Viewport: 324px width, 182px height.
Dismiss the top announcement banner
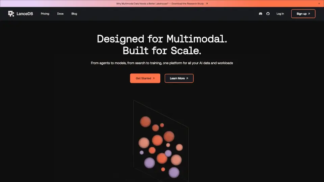[x=319, y=3]
